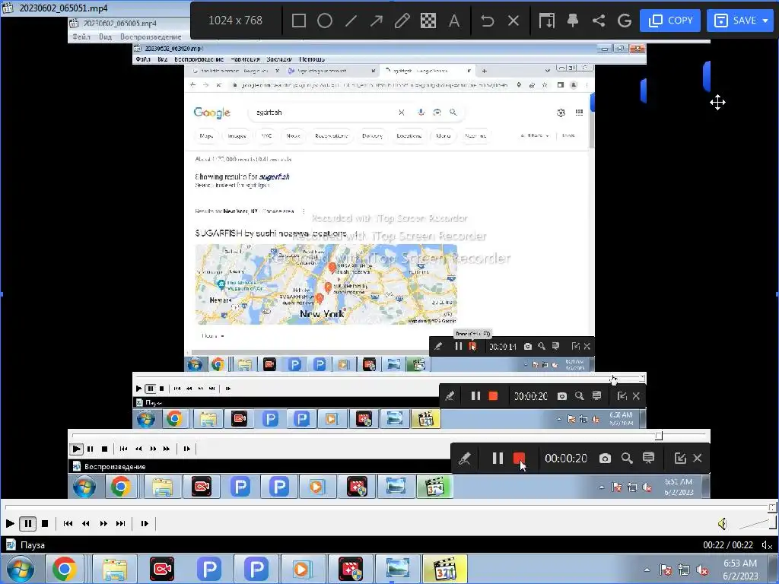This screenshot has width=779, height=584.
Task: Open the system clock showing 6:53 AM
Action: [739, 569]
